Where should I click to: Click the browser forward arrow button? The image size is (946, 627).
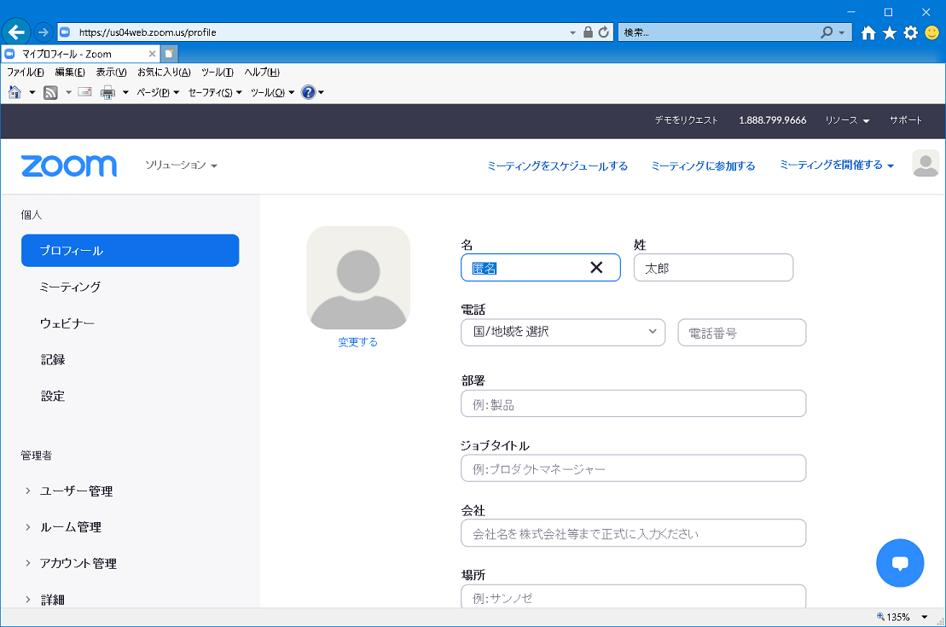(43, 32)
